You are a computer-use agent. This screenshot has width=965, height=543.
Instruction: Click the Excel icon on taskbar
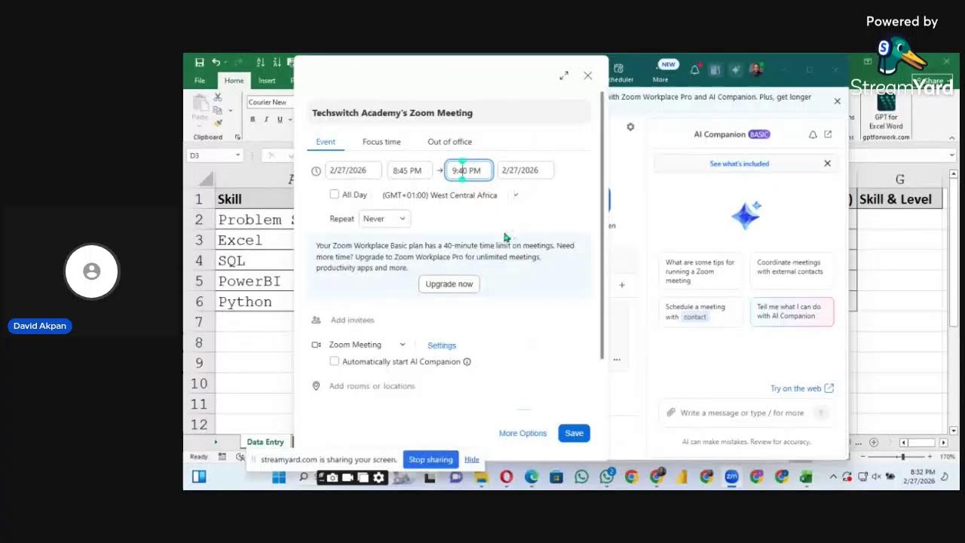coord(806,477)
